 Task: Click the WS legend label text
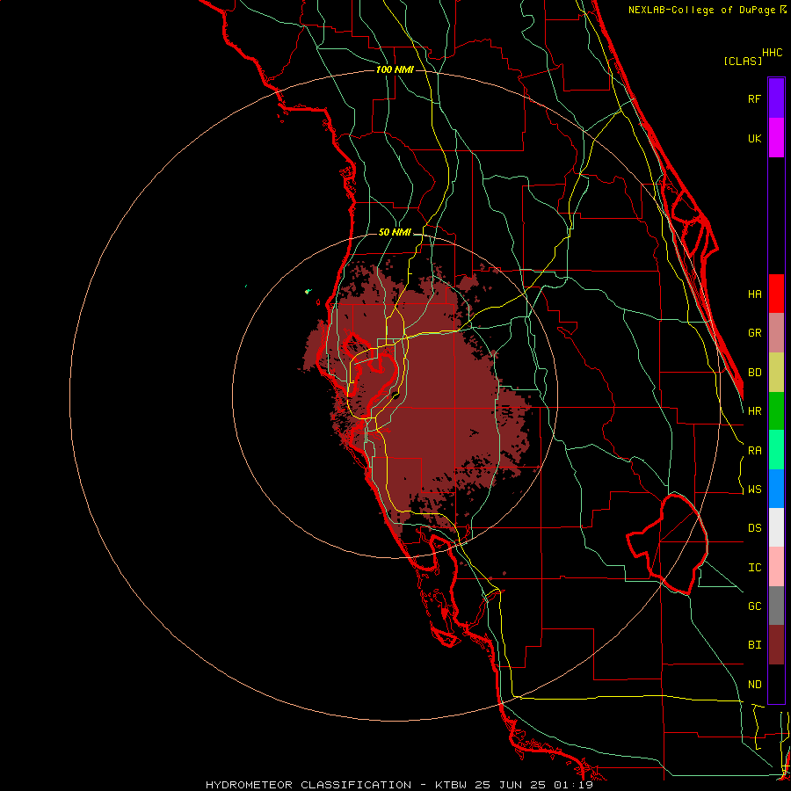pos(754,490)
